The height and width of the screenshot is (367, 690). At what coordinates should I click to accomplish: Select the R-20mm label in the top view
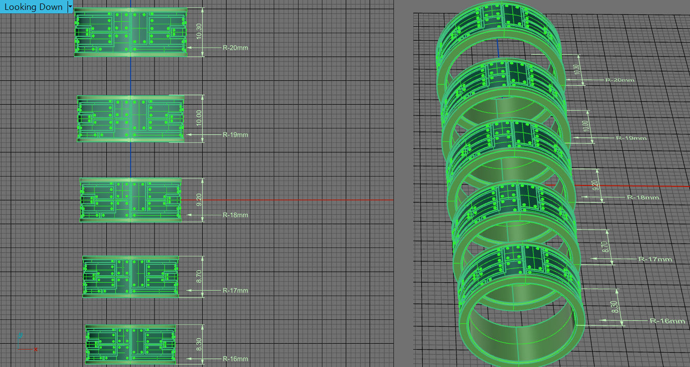[235, 48]
